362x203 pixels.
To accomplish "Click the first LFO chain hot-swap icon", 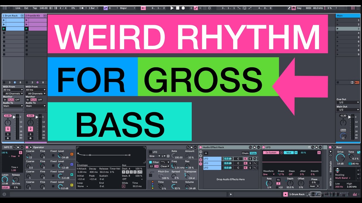I will [255, 159].
